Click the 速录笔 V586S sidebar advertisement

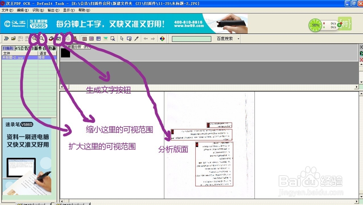click(27, 157)
